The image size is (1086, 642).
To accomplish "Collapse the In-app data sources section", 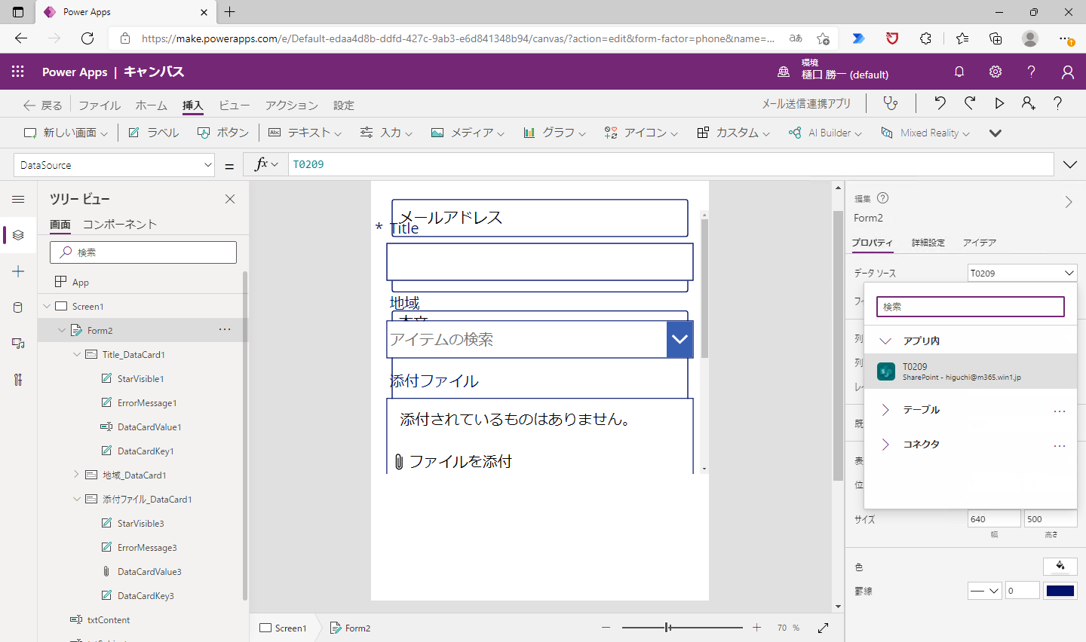I will pos(885,341).
